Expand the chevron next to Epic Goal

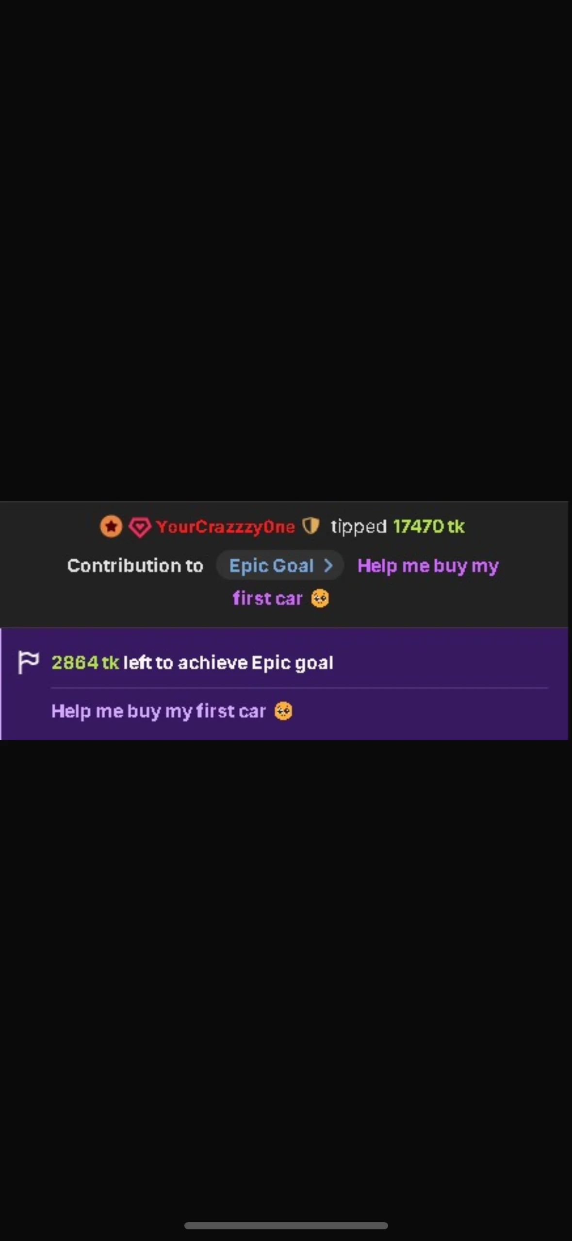click(328, 566)
